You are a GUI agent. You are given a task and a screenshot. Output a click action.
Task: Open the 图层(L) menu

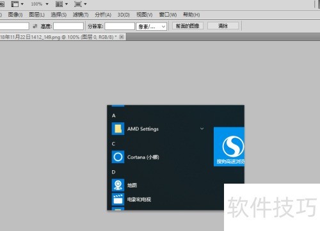(36, 15)
